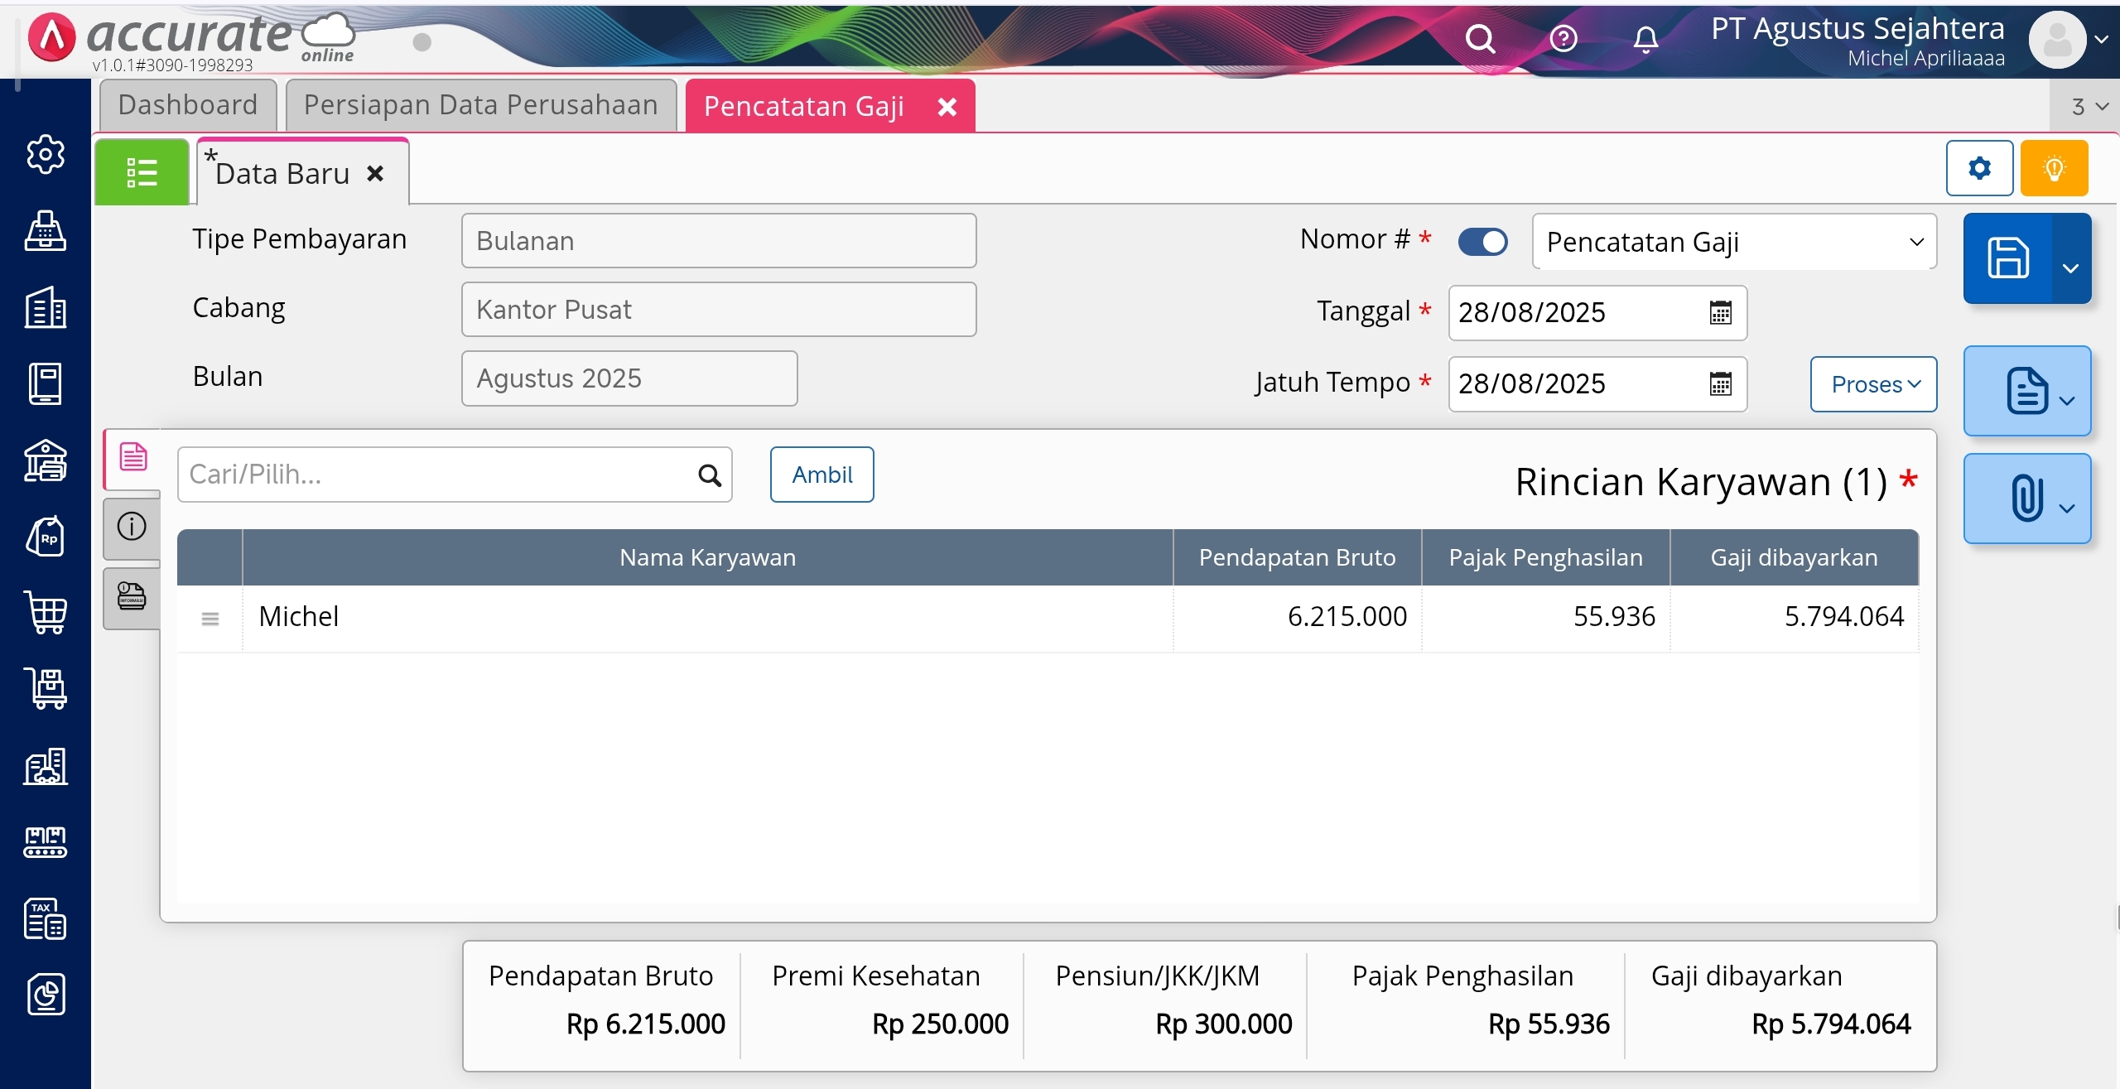Toggle the Nomor # automatic numbering switch

click(1482, 242)
